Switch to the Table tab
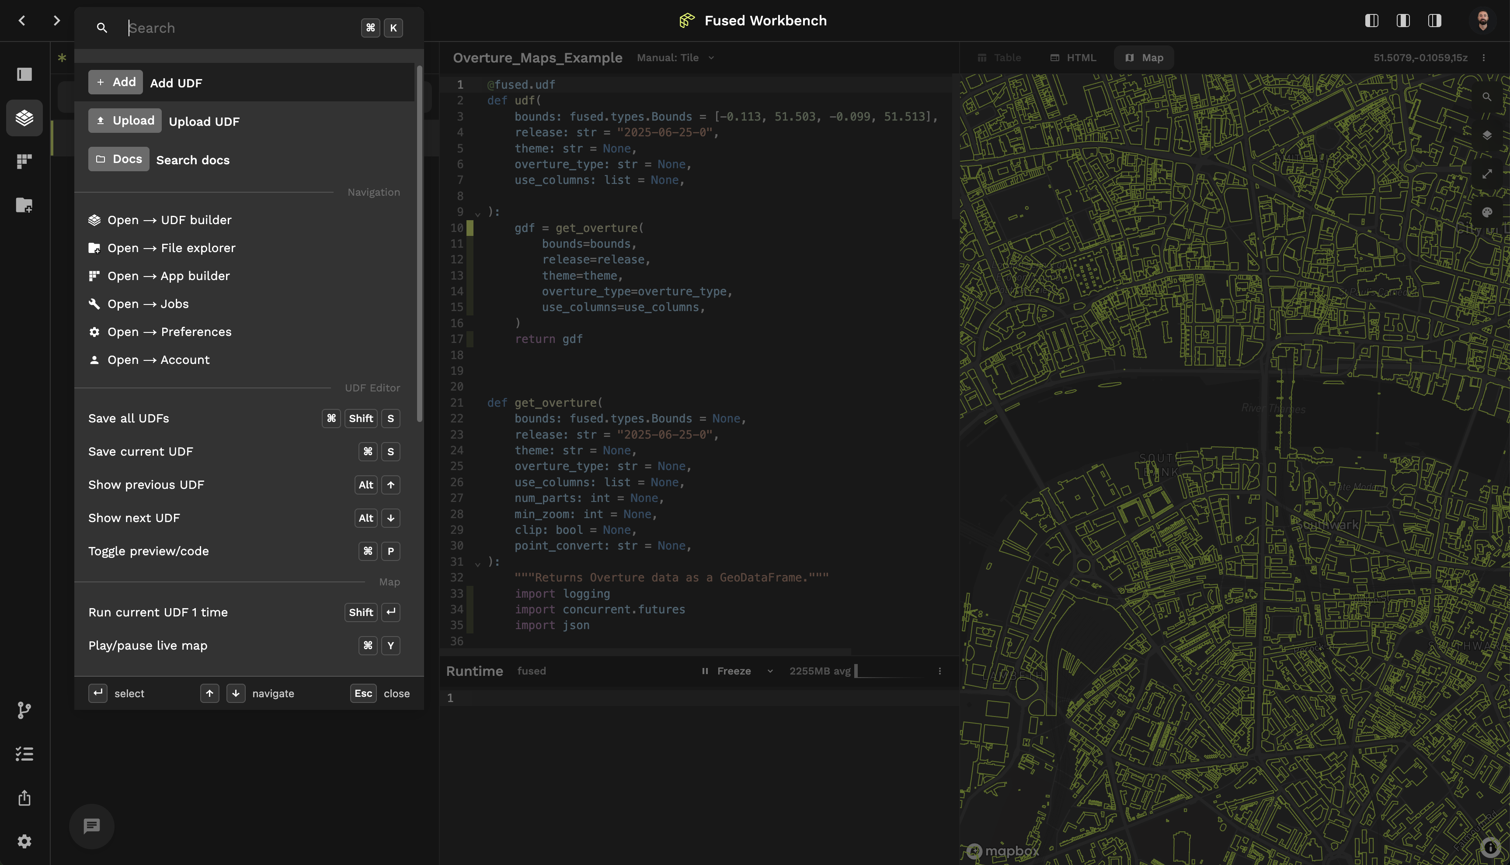Screen dimensions: 1510x865 [999, 58]
